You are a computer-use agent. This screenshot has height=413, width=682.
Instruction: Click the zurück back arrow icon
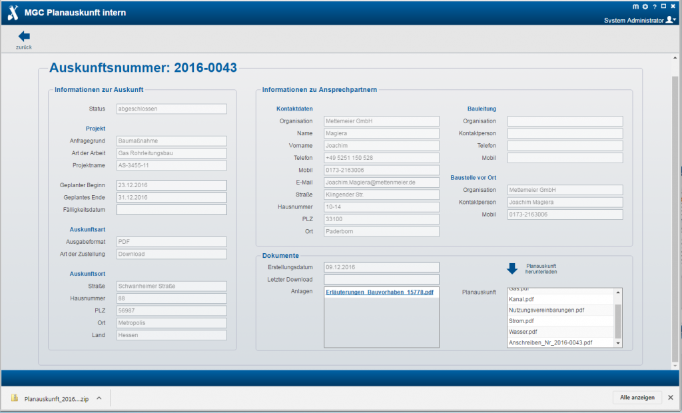24,37
